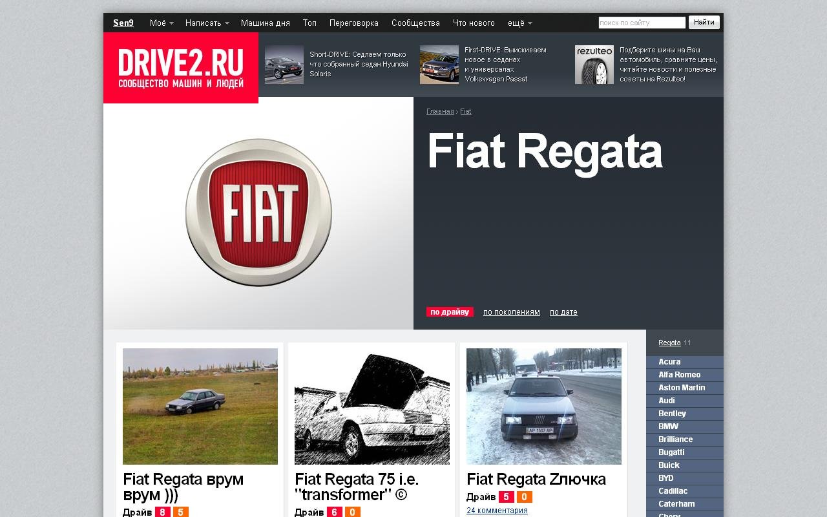Click the Найти search button

click(704, 23)
